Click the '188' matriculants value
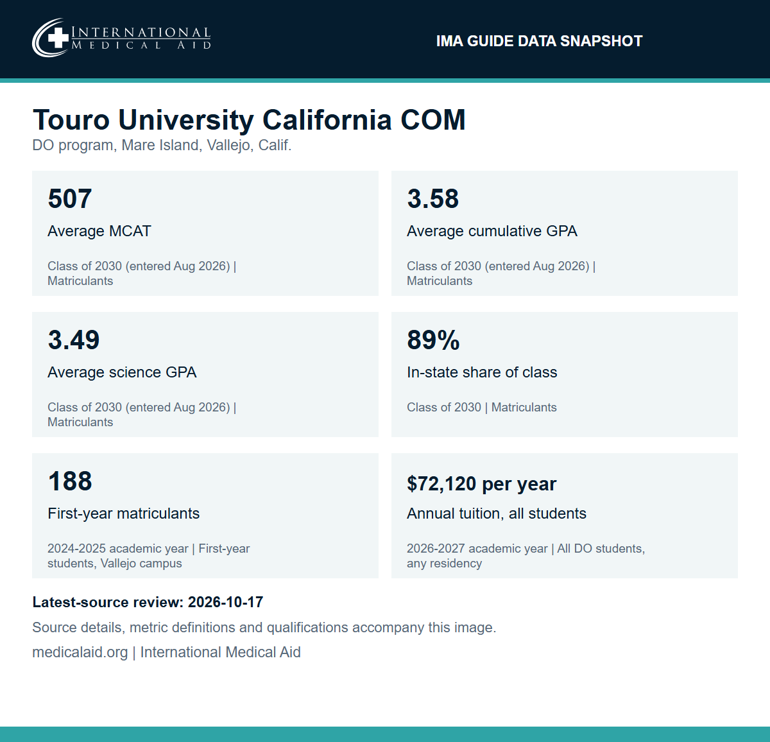Image resolution: width=770 pixels, height=742 pixels. click(x=70, y=481)
